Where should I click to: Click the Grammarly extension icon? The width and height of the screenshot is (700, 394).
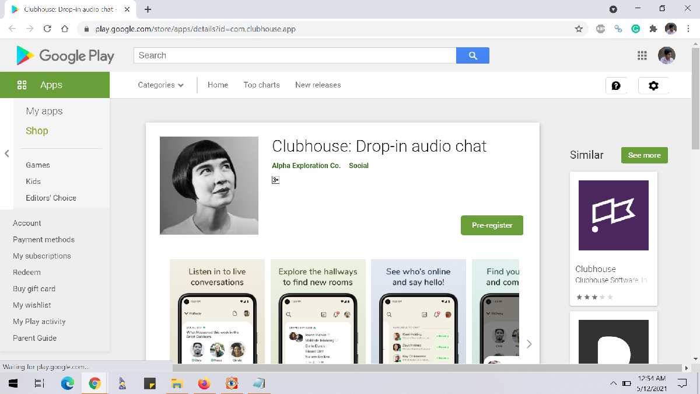(x=636, y=29)
